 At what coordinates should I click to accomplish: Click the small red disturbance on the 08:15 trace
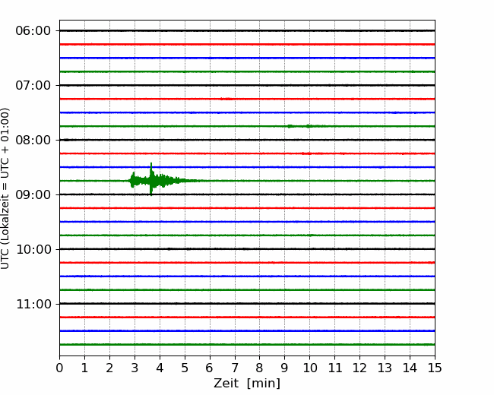[x=306, y=153]
